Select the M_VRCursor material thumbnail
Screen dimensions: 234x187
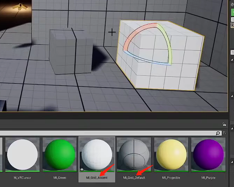[x=22, y=155]
